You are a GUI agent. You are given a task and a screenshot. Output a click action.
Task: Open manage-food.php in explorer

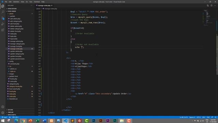[x=16, y=46]
